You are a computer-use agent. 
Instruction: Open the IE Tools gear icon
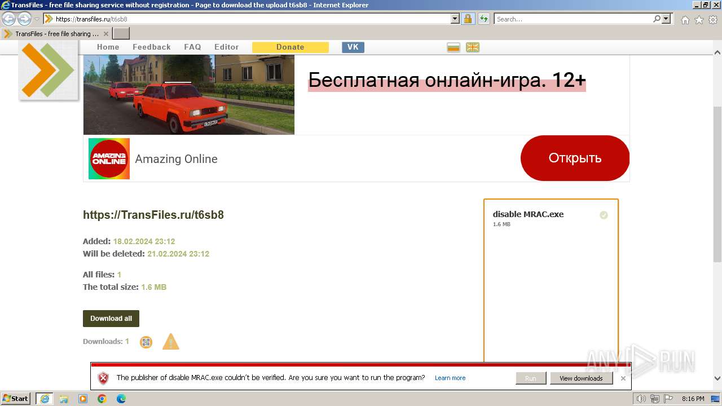point(713,20)
